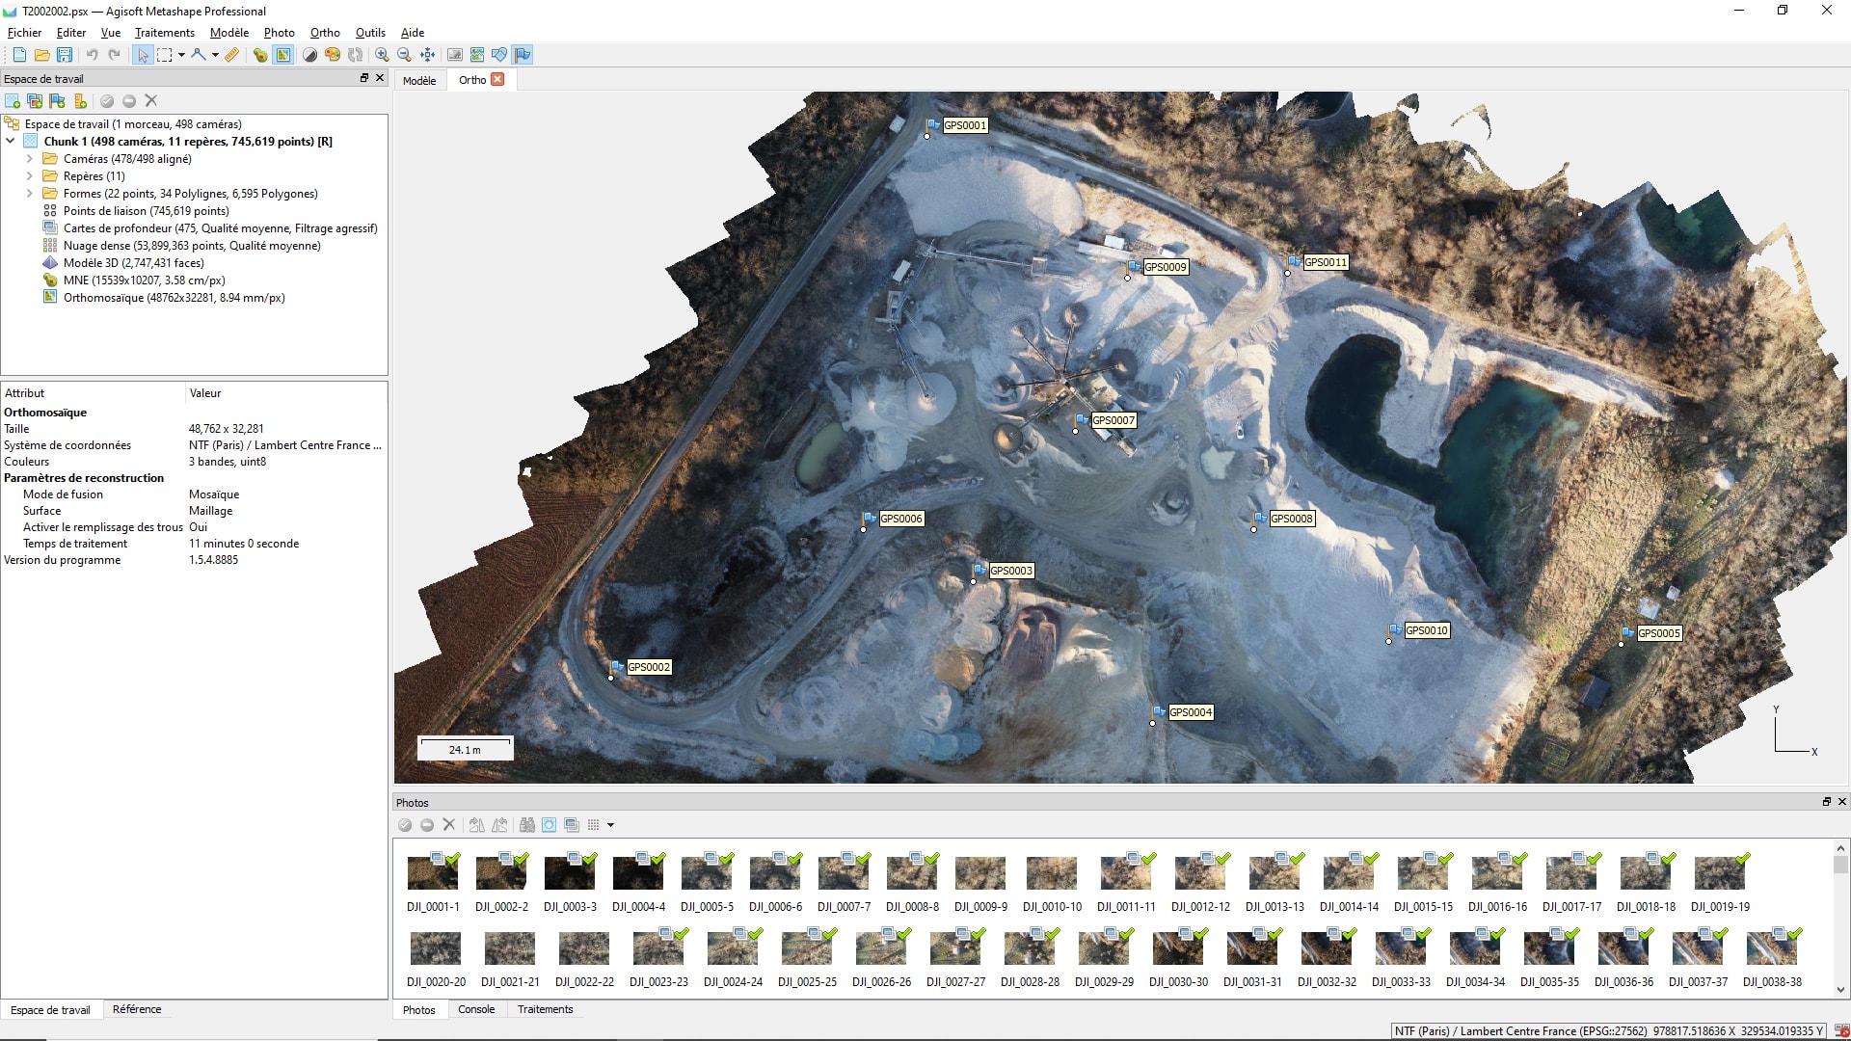Click the Add Markers flag icon
Screen dimensions: 1851x1041
coord(58,101)
